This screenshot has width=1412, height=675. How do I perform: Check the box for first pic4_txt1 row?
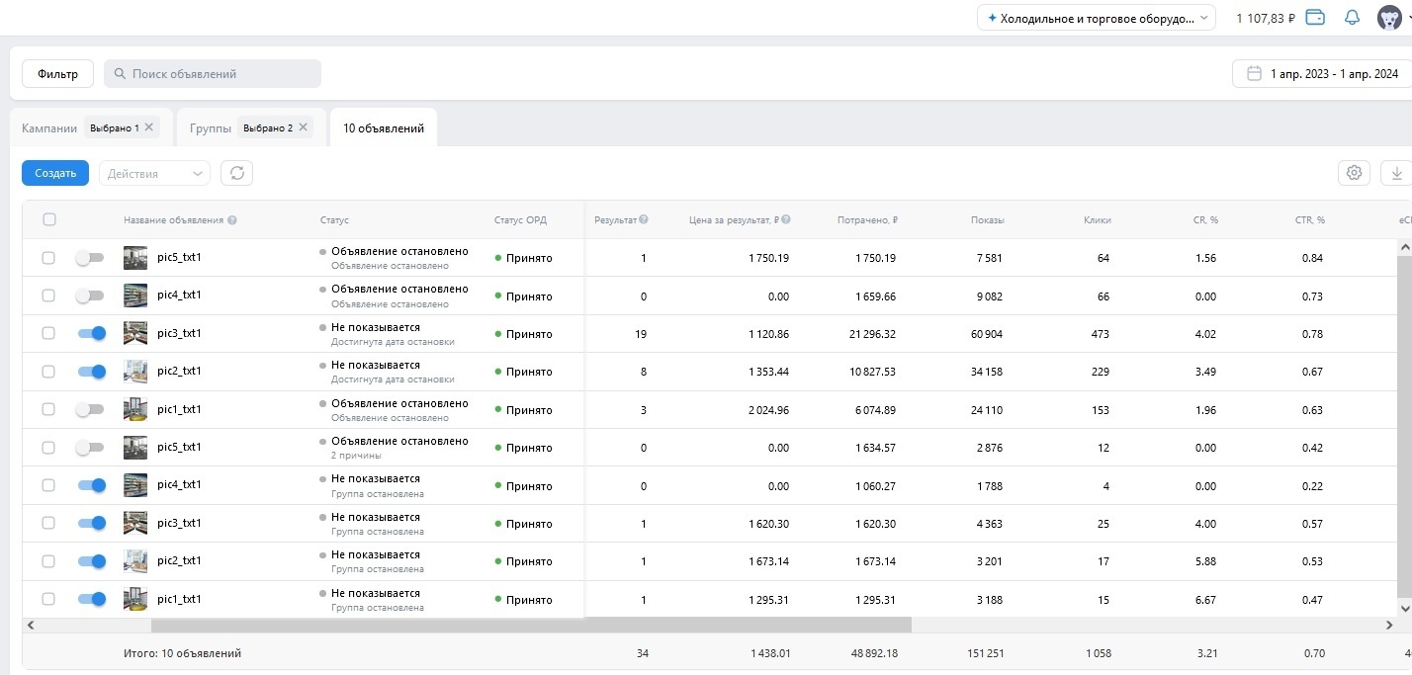(x=48, y=295)
